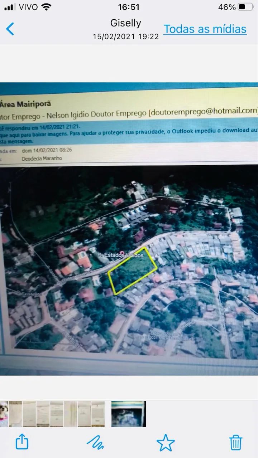This screenshot has width=258, height=458.
Task: Tap the cellular signal bars icon
Action: point(9,7)
